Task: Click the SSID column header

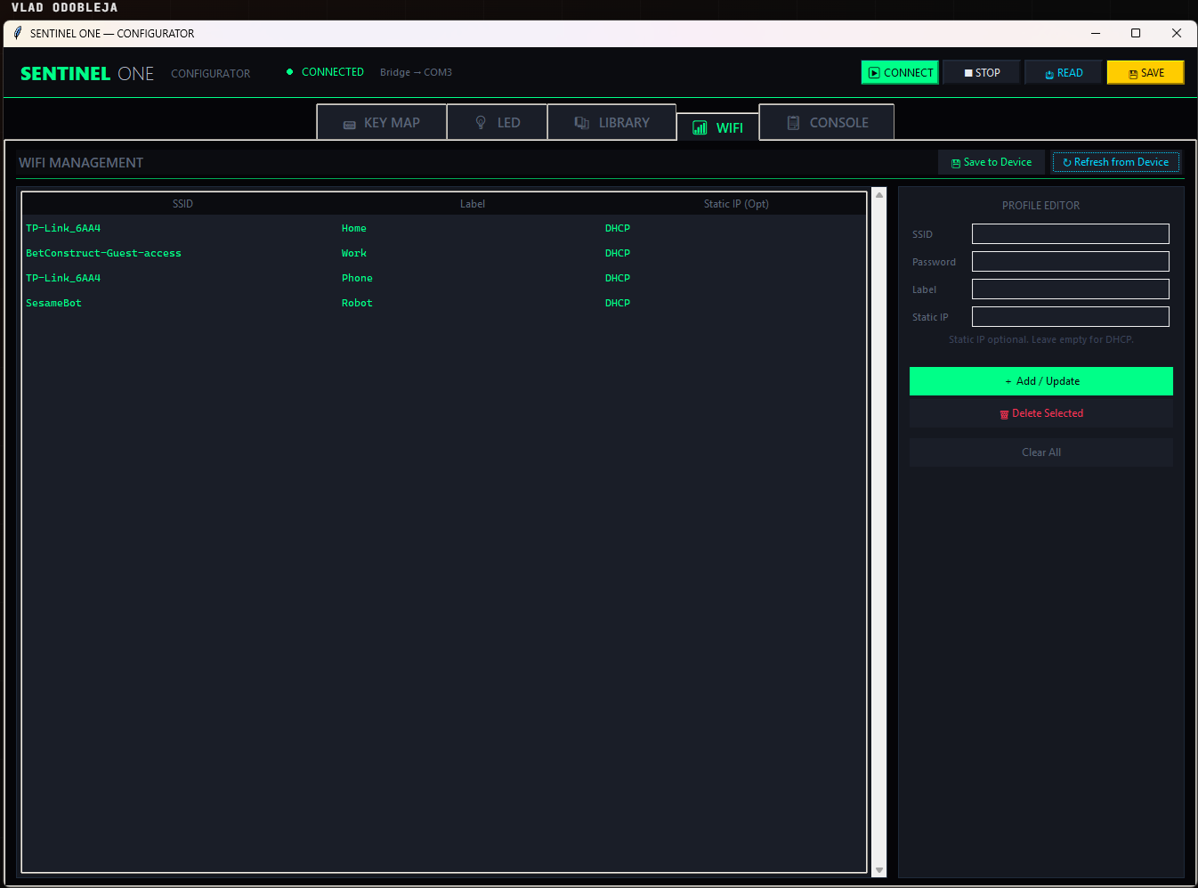Action: click(182, 204)
